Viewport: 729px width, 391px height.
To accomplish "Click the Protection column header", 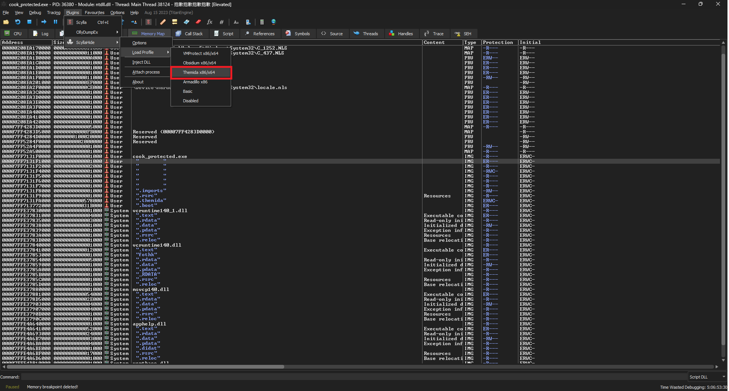I will (x=499, y=42).
